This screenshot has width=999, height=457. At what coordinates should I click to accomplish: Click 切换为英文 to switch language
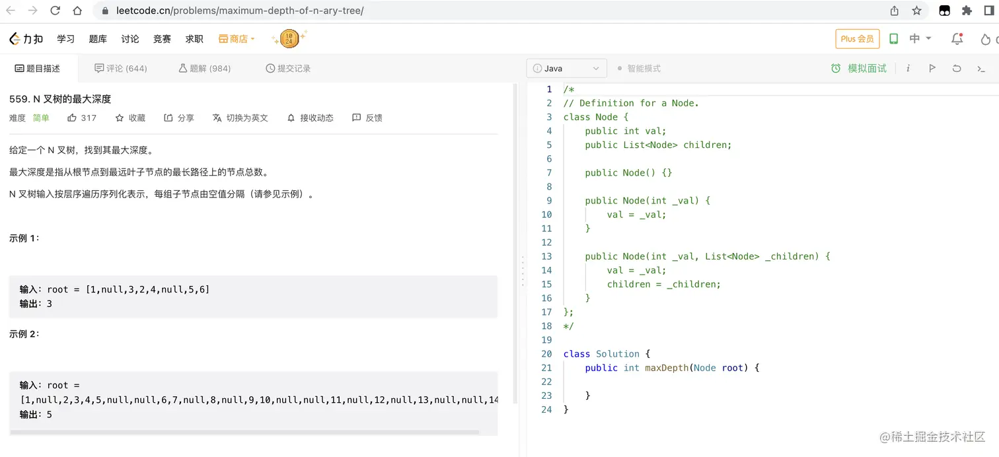point(240,118)
